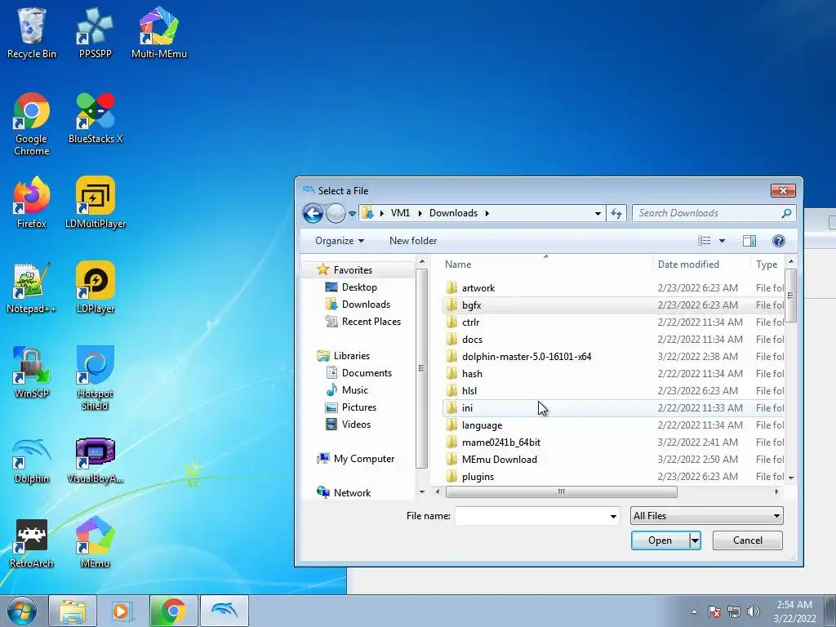Show hidden system tray icons
The width and height of the screenshot is (836, 627).
point(694,611)
